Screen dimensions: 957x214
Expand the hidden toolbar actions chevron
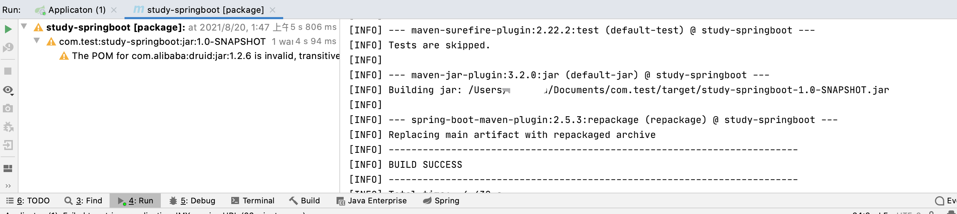click(x=8, y=186)
